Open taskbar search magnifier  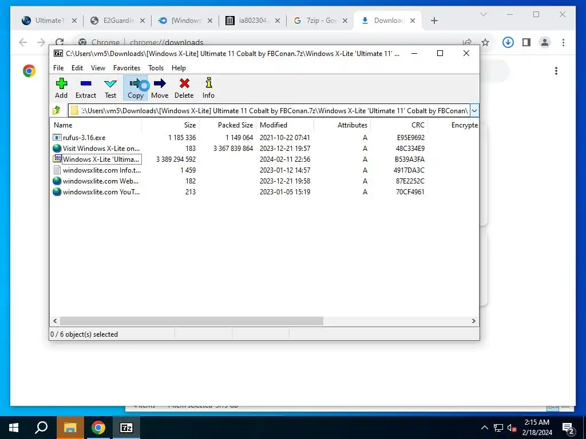click(41, 428)
